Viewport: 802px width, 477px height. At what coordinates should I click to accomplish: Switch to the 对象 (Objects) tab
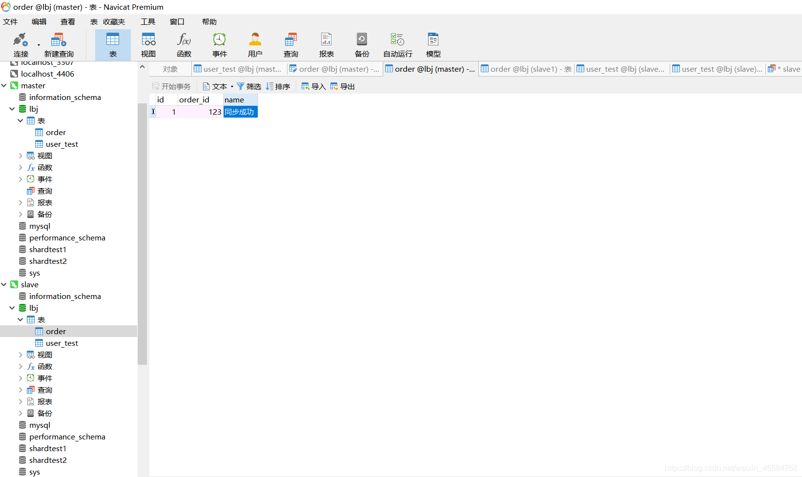pos(170,69)
